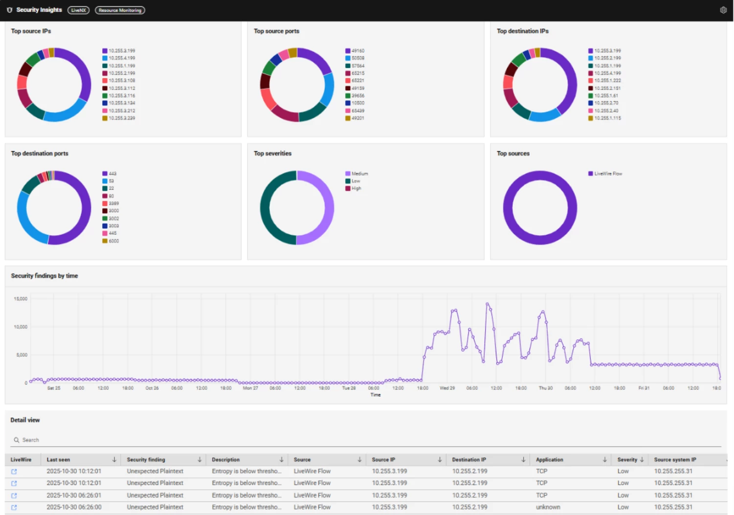
Task: Sort by Application arrow
Action: point(605,459)
